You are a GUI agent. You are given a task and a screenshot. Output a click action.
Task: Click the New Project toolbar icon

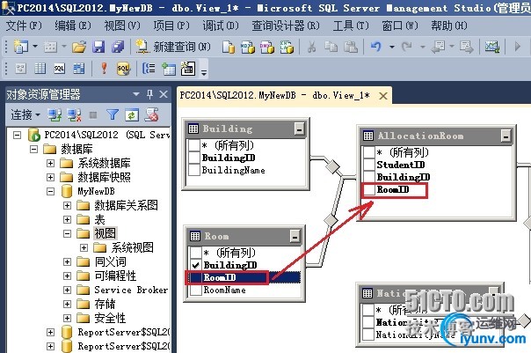(x=20, y=47)
